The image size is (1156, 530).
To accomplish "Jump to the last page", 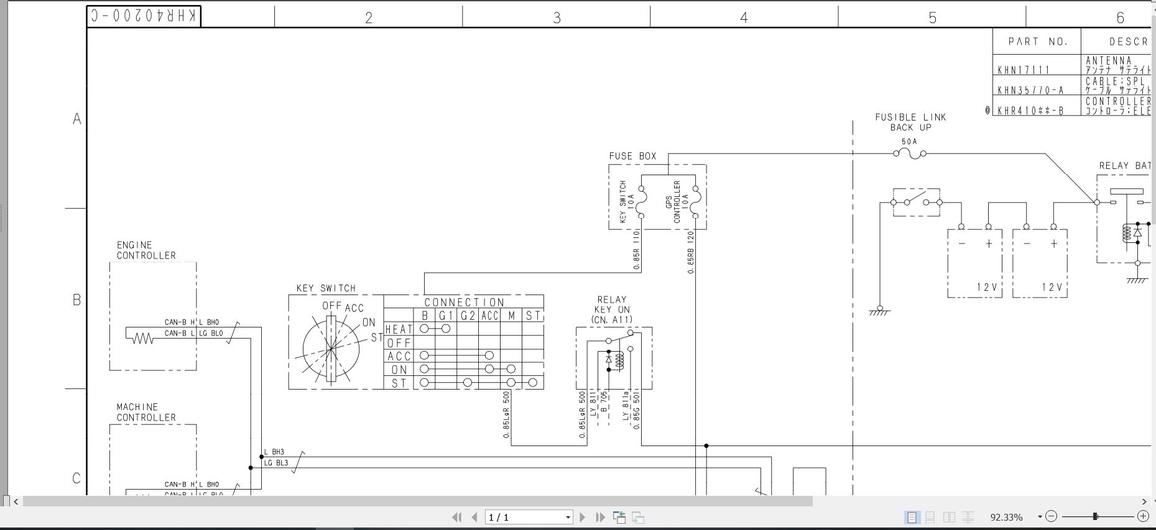I will pos(600,517).
